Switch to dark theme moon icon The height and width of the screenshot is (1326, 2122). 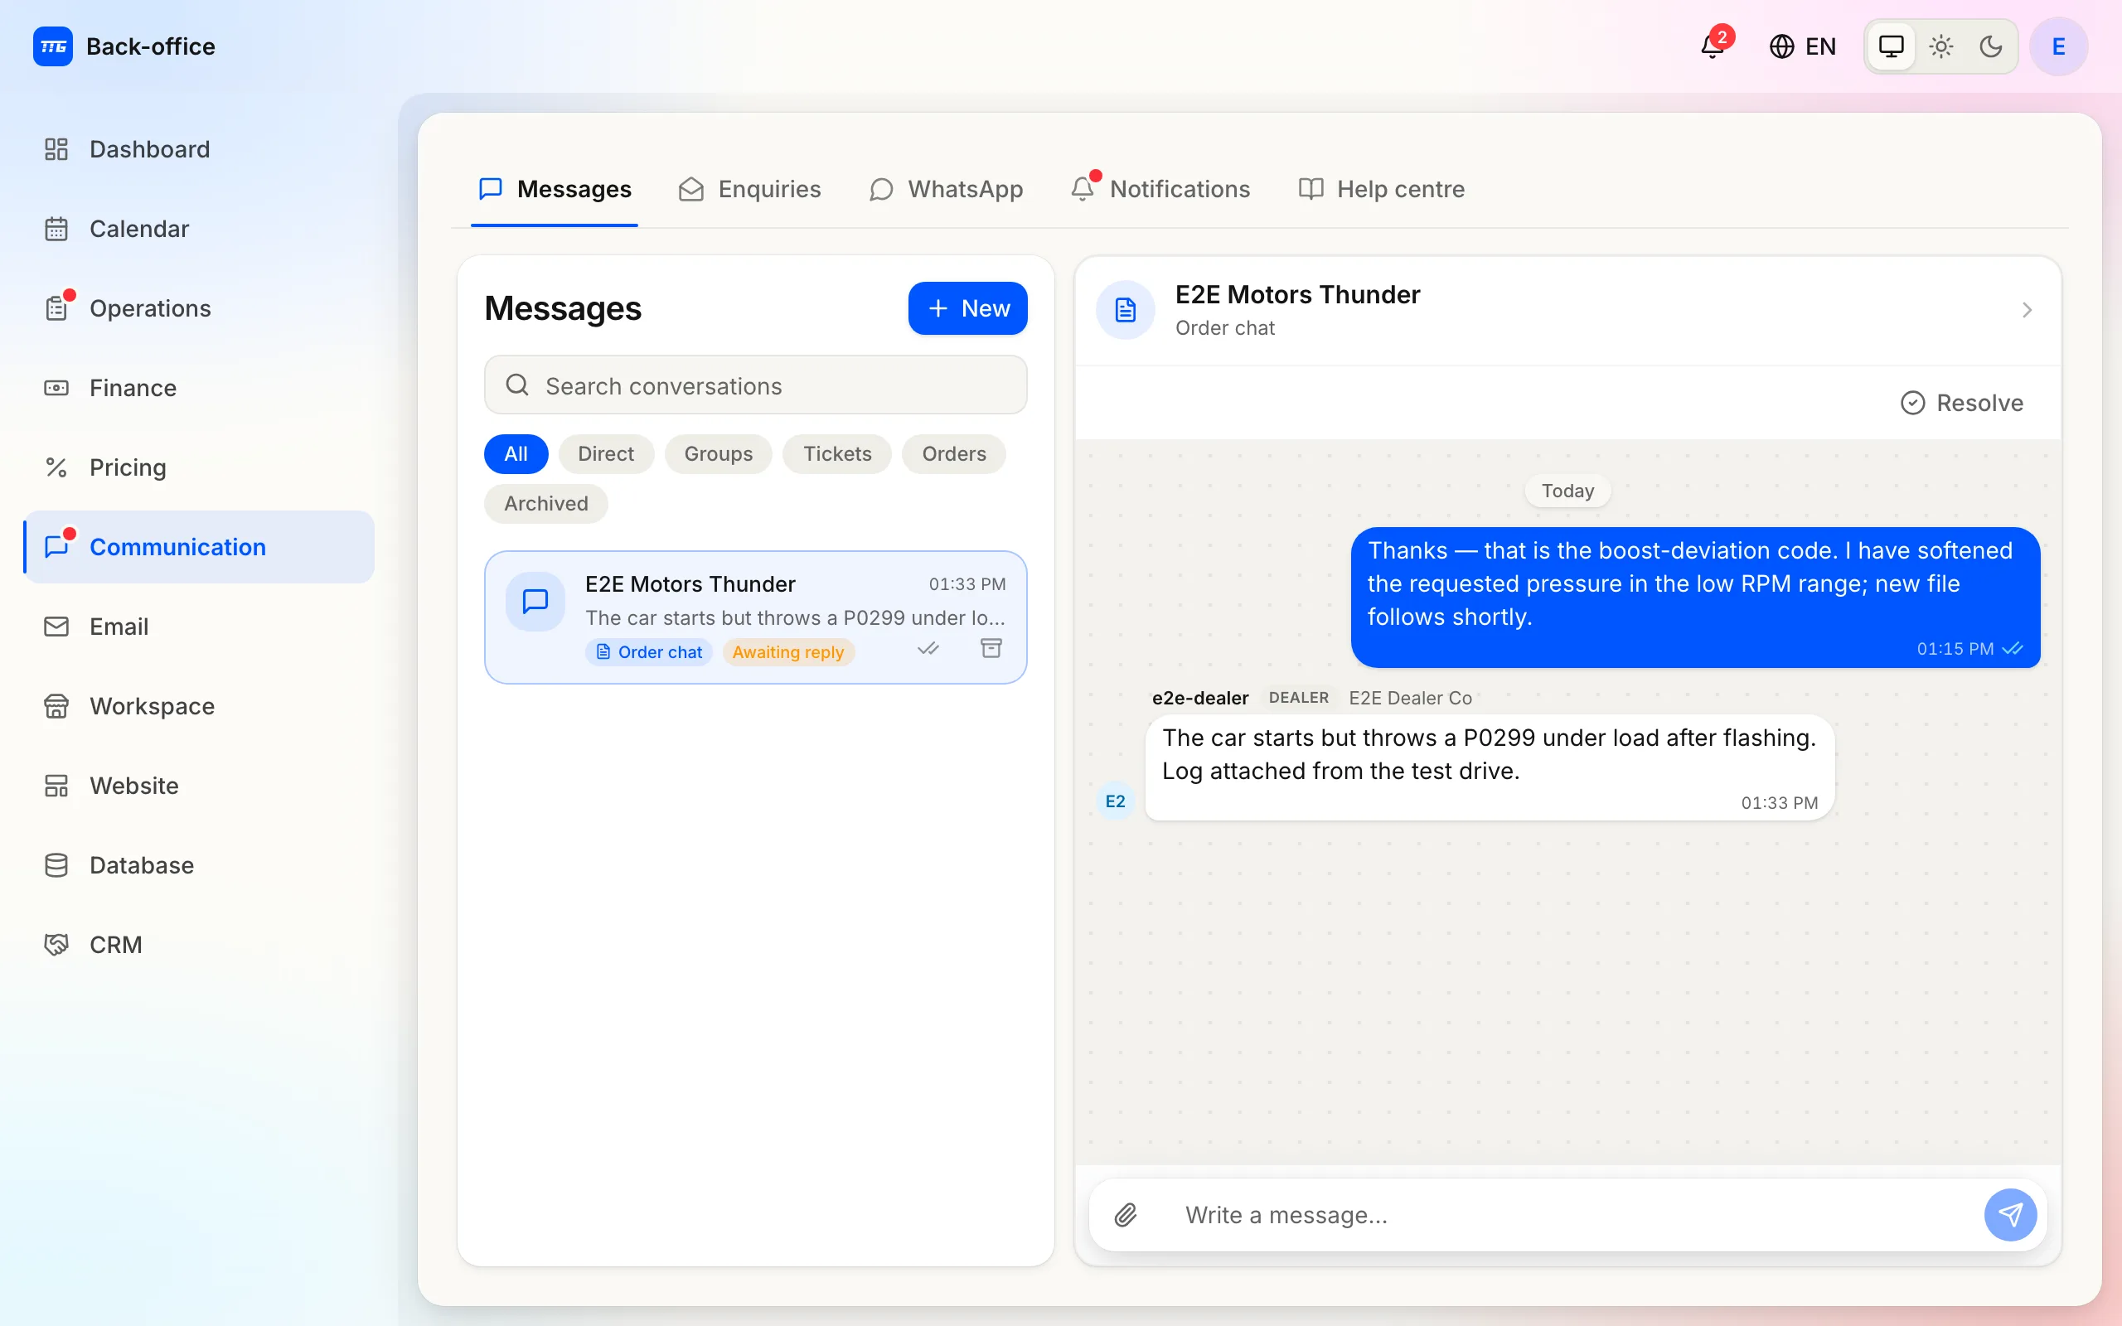click(1990, 46)
